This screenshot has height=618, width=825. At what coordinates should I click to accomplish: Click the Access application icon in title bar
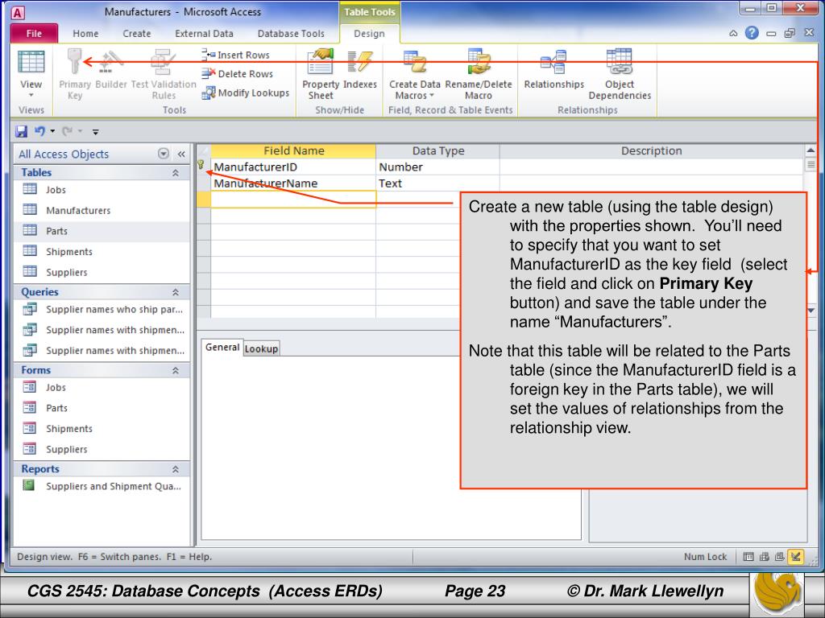[x=18, y=13]
